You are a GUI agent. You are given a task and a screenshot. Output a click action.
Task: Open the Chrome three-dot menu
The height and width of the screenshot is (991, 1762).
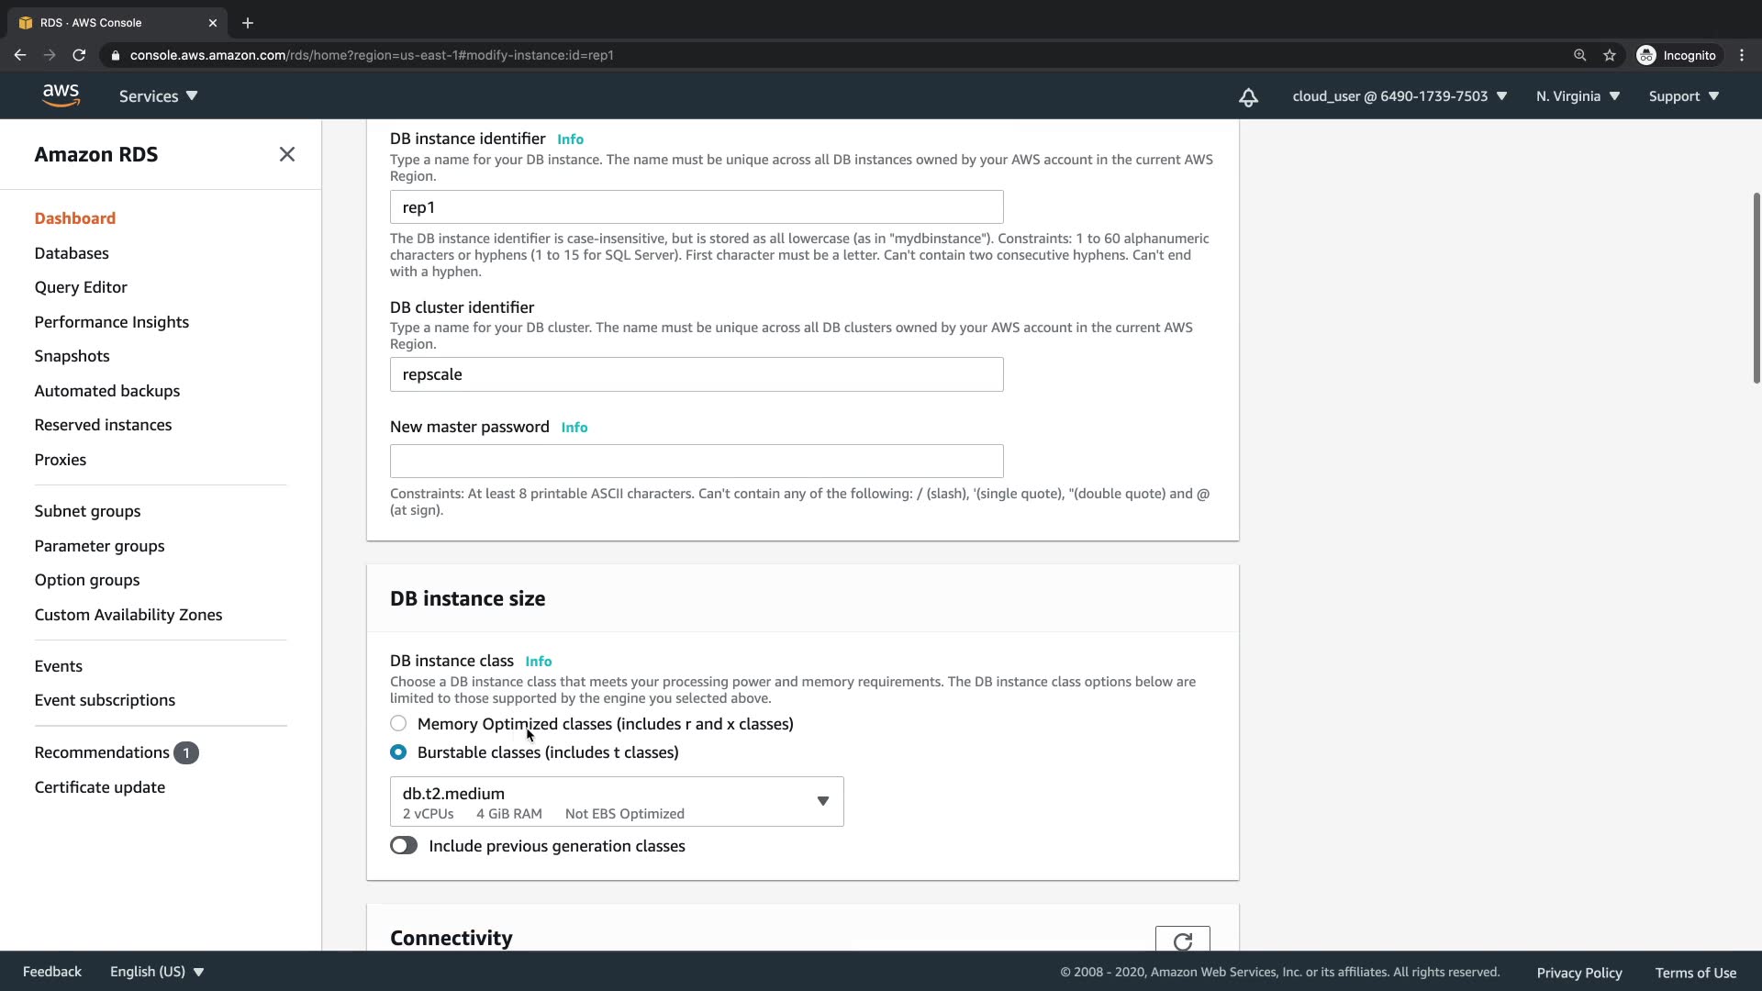pos(1742,55)
